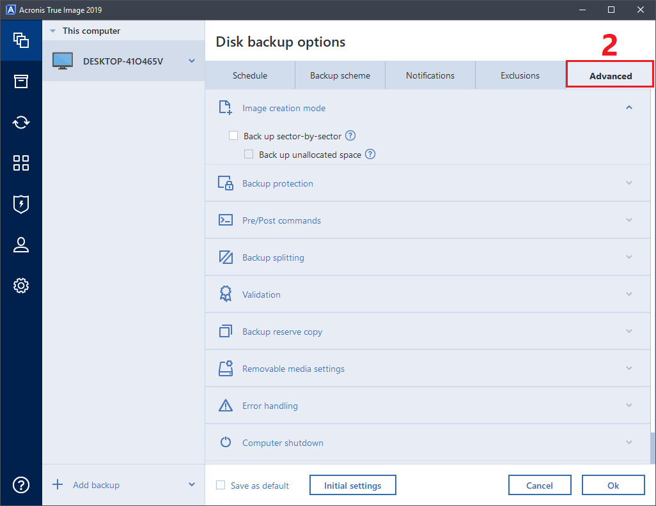Screen dimensions: 656x506
Task: Switch to the Exclusions tab
Action: [x=520, y=75]
